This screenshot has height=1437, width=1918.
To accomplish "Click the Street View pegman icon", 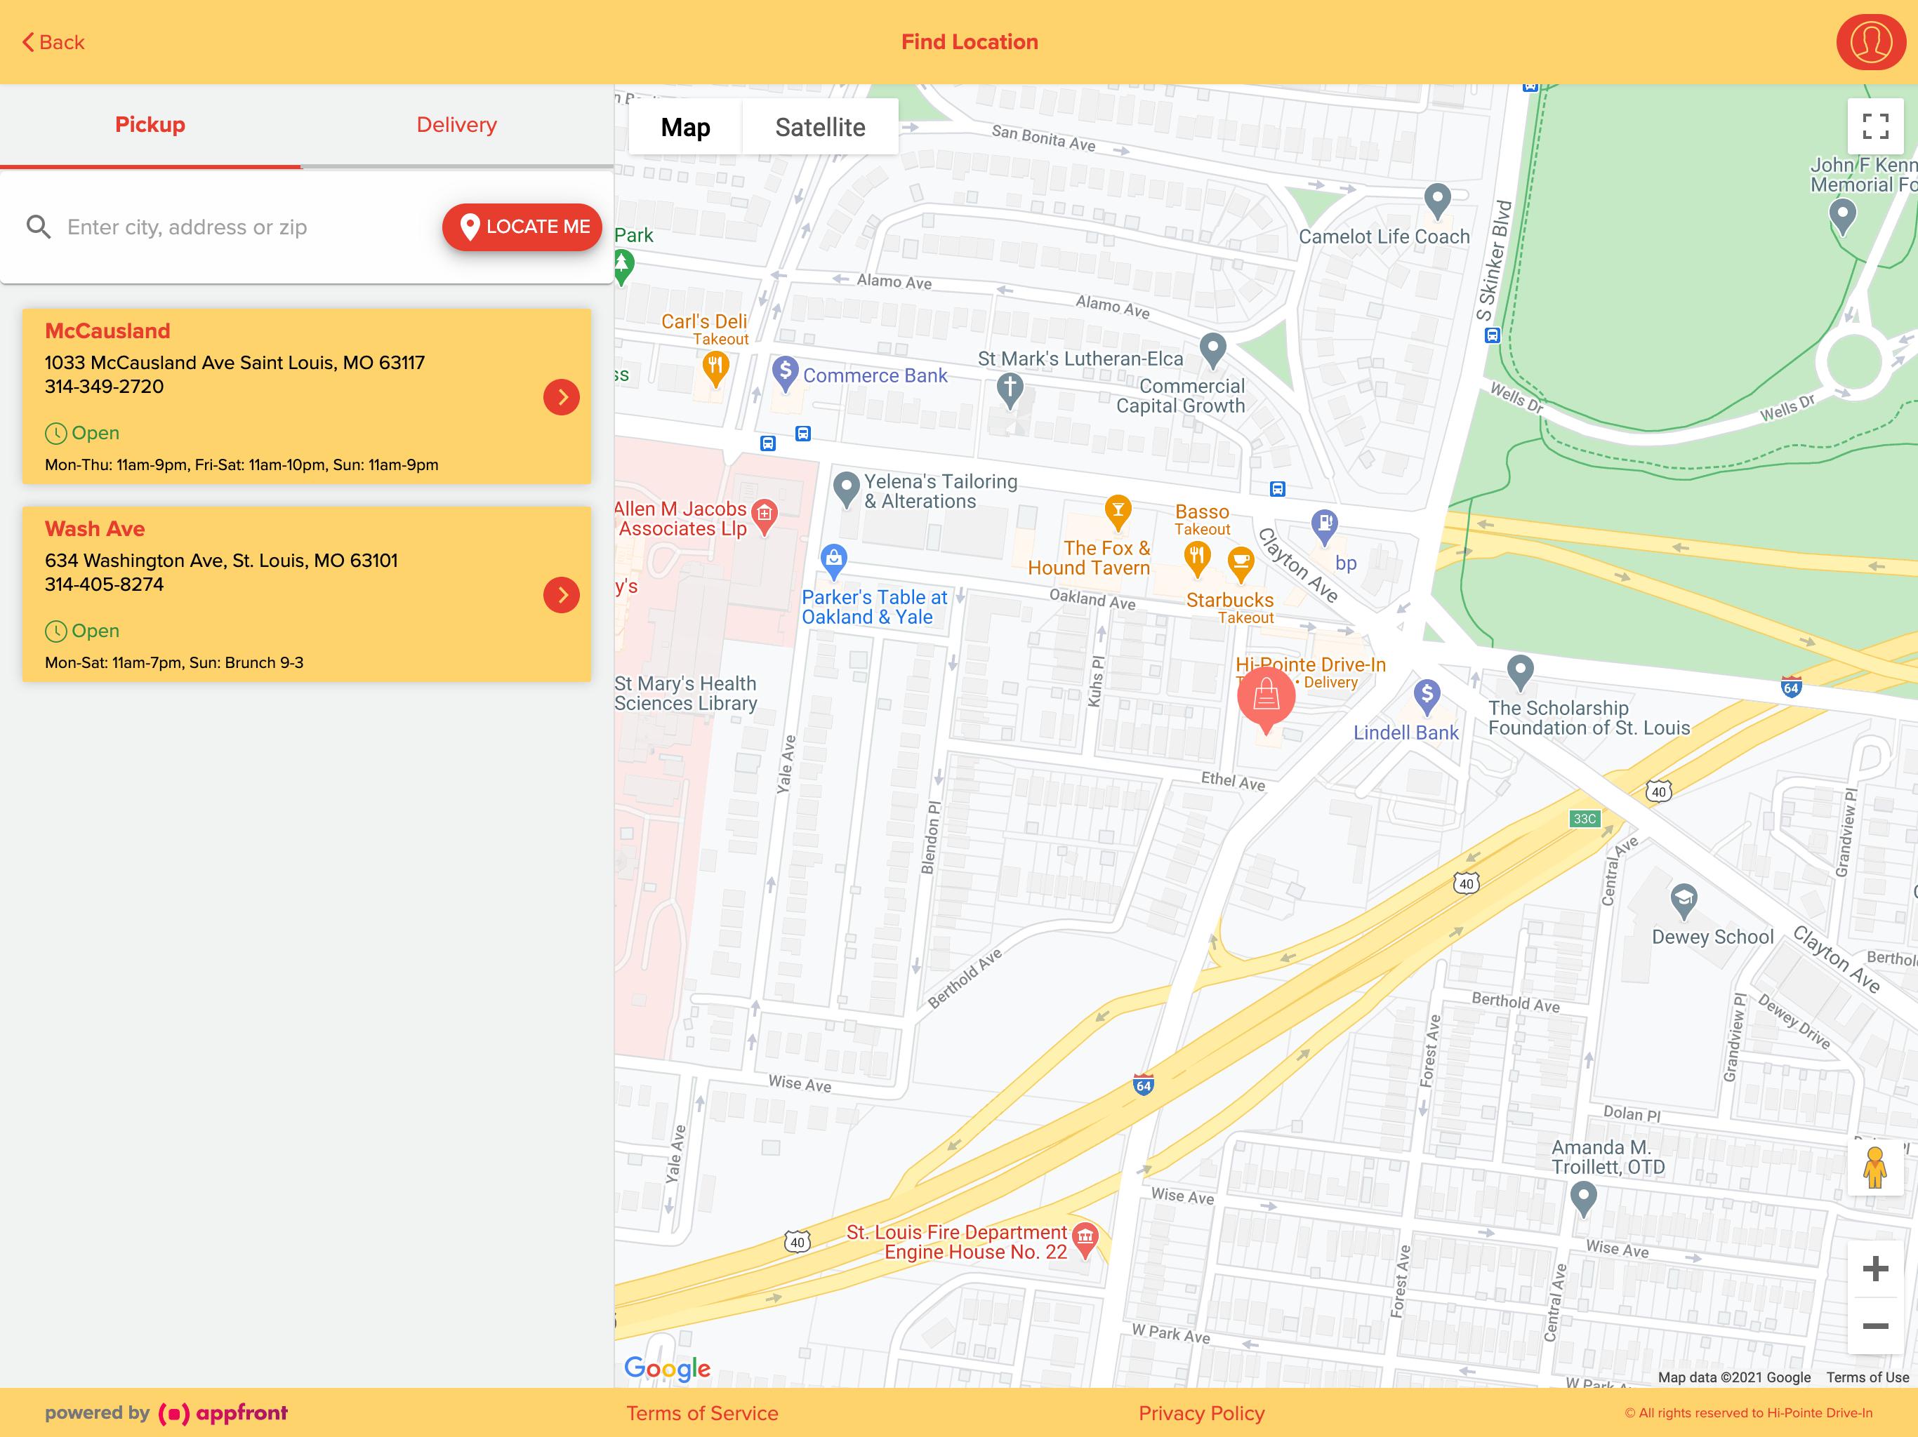I will point(1875,1168).
